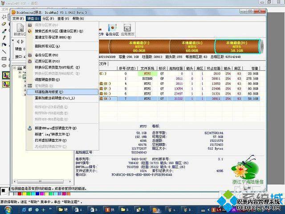
Task: Click the Windows Start orb
Action: [8, 210]
